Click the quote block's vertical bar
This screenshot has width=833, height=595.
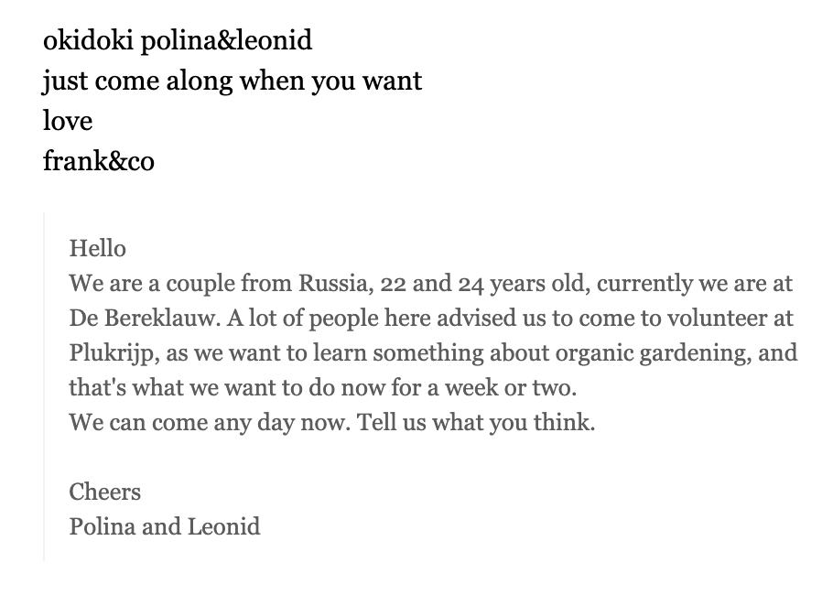tap(44, 386)
